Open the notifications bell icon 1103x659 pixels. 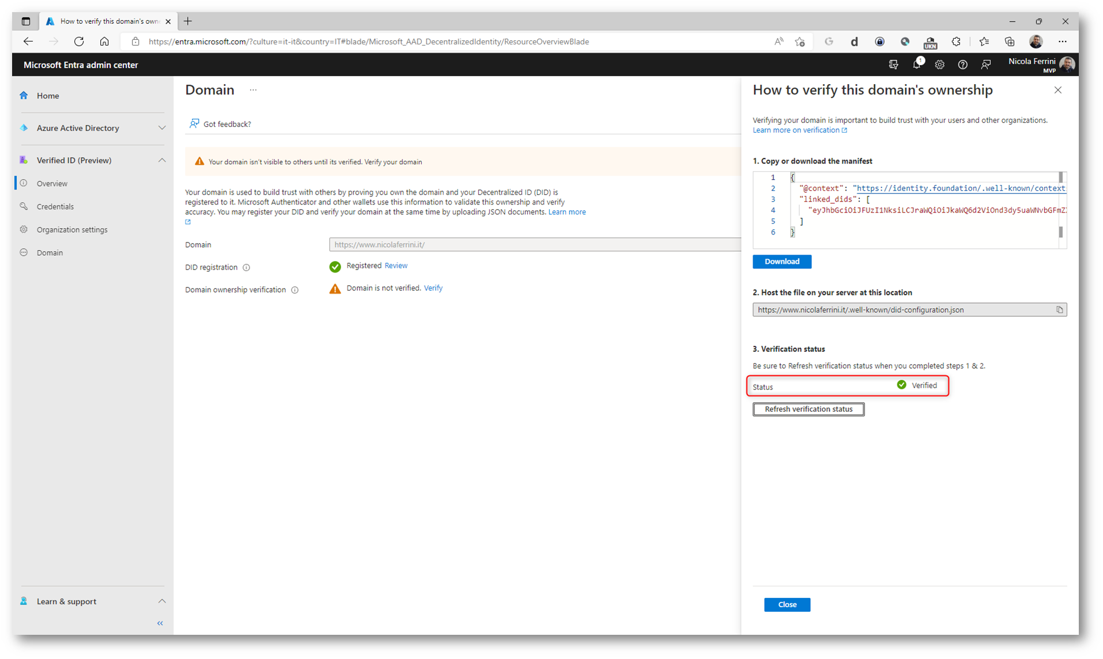click(x=917, y=65)
